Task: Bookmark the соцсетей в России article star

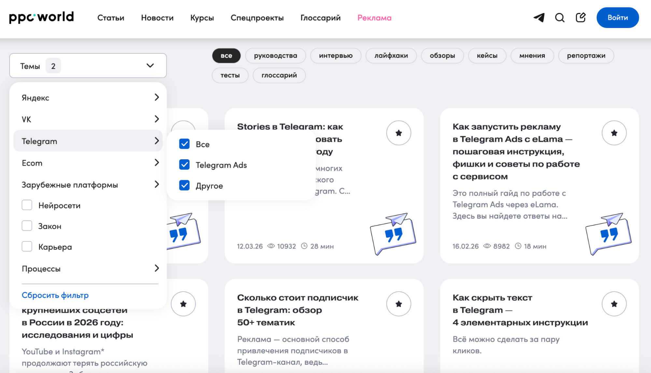Action: tap(183, 304)
